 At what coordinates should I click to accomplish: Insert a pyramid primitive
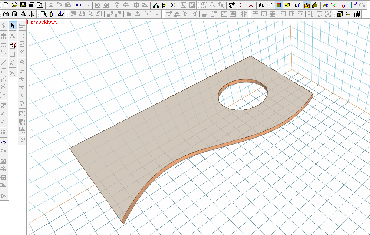tap(32, 14)
